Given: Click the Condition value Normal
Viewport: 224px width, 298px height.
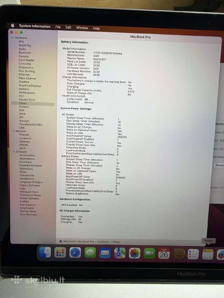Looking at the screenshot, I should pyautogui.click(x=89, y=102).
